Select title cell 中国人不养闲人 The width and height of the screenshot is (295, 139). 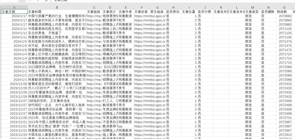point(57,71)
